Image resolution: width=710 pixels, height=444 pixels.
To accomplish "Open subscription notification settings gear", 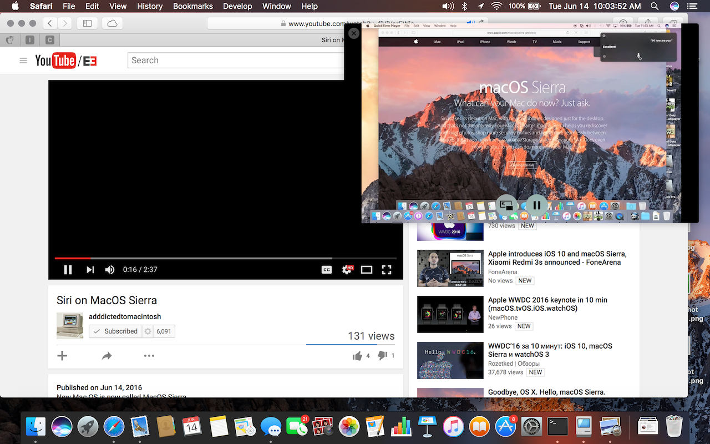I will (148, 331).
